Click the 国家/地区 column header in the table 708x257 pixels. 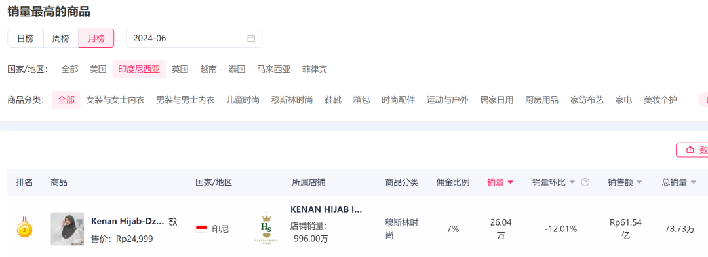(214, 182)
